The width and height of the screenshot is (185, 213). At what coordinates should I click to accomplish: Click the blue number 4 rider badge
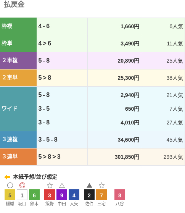(x=74, y=195)
